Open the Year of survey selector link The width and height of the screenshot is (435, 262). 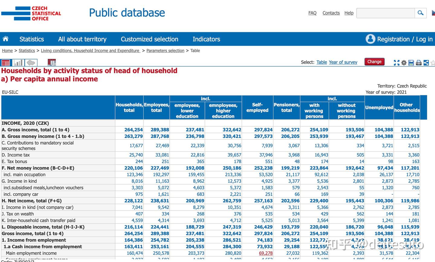point(343,62)
